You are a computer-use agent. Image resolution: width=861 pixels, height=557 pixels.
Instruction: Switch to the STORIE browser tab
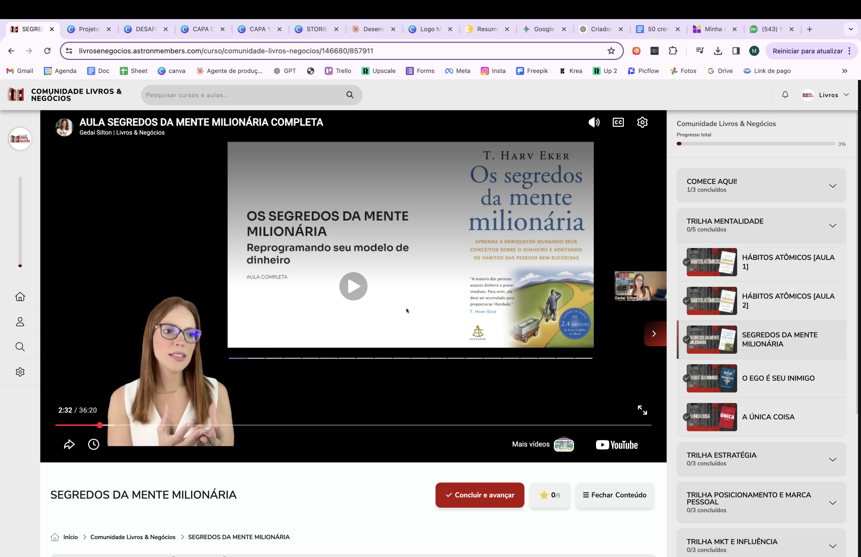pyautogui.click(x=316, y=29)
